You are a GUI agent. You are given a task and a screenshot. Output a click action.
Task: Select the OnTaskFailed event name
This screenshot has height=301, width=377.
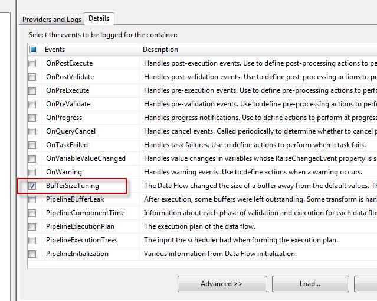coord(67,145)
